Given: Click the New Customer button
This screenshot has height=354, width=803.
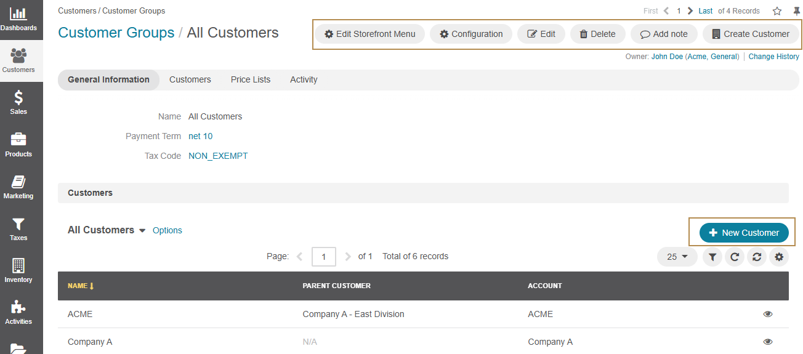Looking at the screenshot, I should click(x=743, y=233).
